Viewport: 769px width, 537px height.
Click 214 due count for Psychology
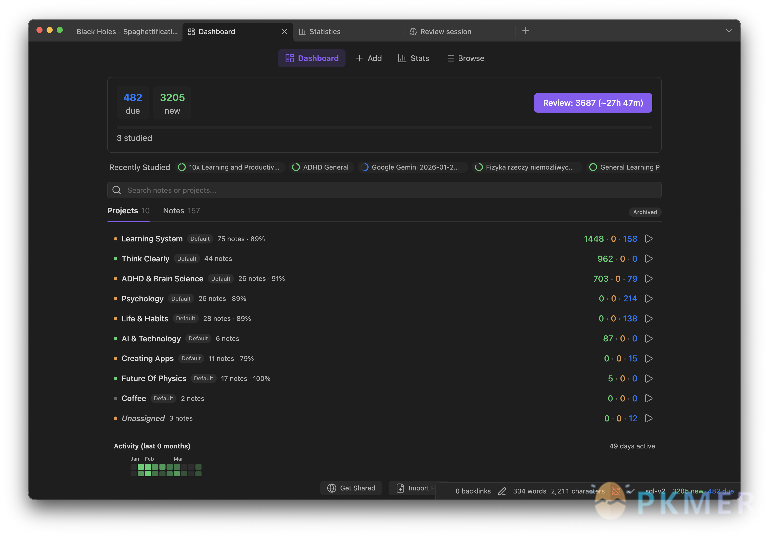click(630, 299)
